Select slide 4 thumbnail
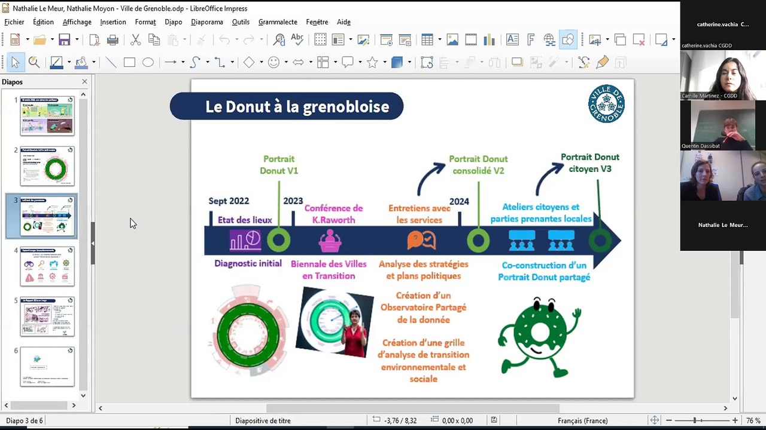Screen dimensions: 766x430 coord(47,266)
